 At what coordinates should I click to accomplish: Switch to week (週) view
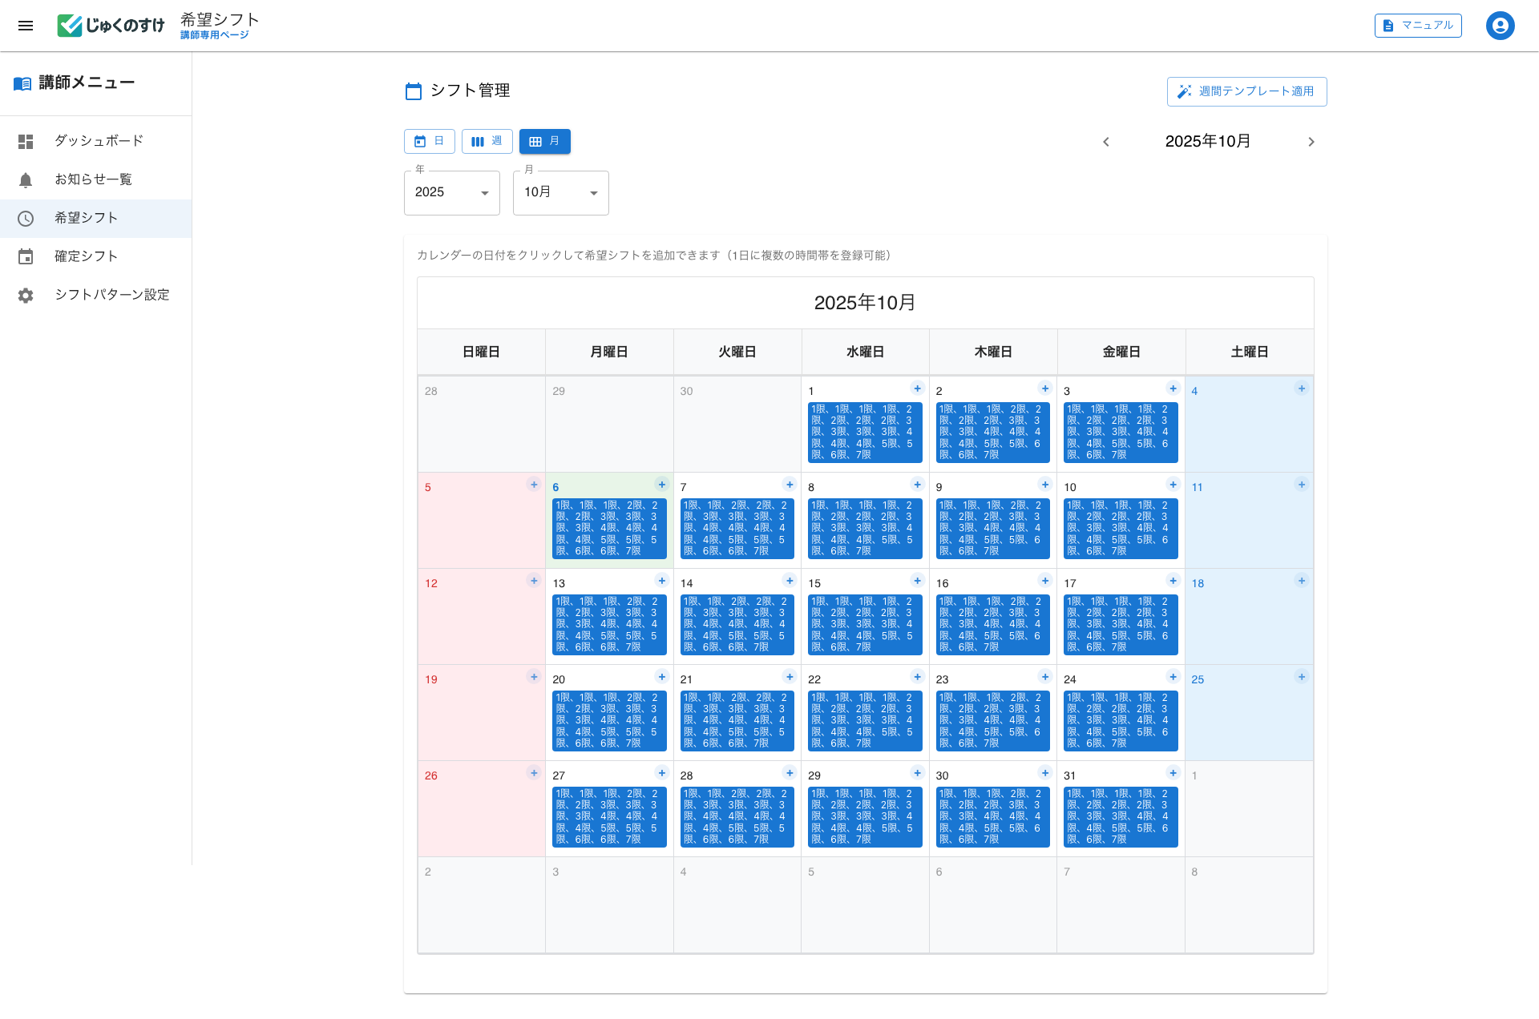click(x=487, y=141)
